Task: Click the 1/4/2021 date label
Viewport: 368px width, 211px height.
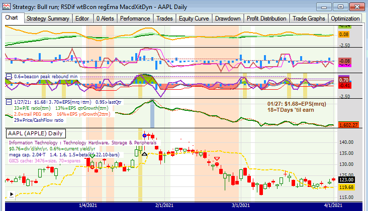Action: tap(88, 205)
